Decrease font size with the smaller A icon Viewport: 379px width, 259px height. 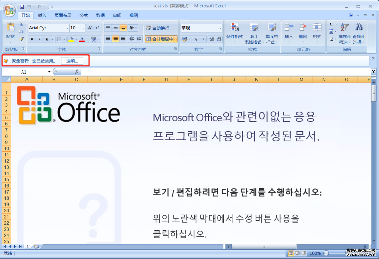[x=97, y=28]
